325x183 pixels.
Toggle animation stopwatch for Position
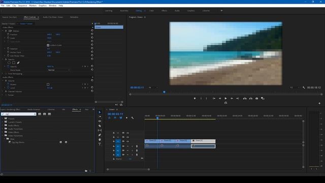(8, 34)
